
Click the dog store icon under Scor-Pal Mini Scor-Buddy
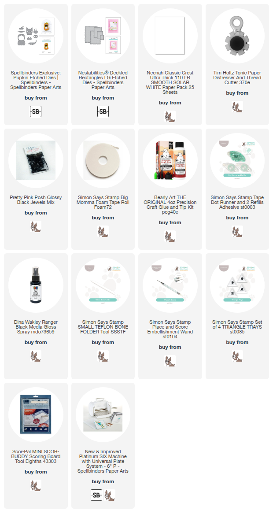pos(36,485)
